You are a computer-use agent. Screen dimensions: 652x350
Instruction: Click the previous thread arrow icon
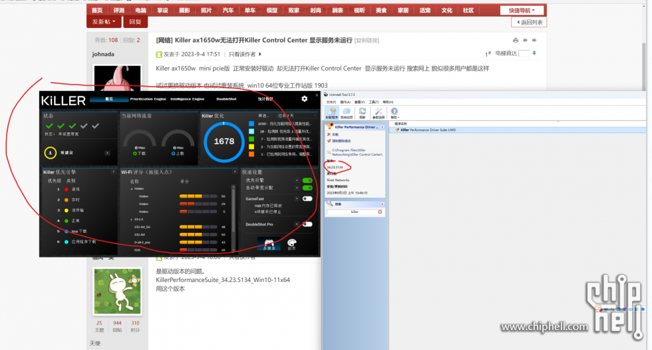coord(525,41)
